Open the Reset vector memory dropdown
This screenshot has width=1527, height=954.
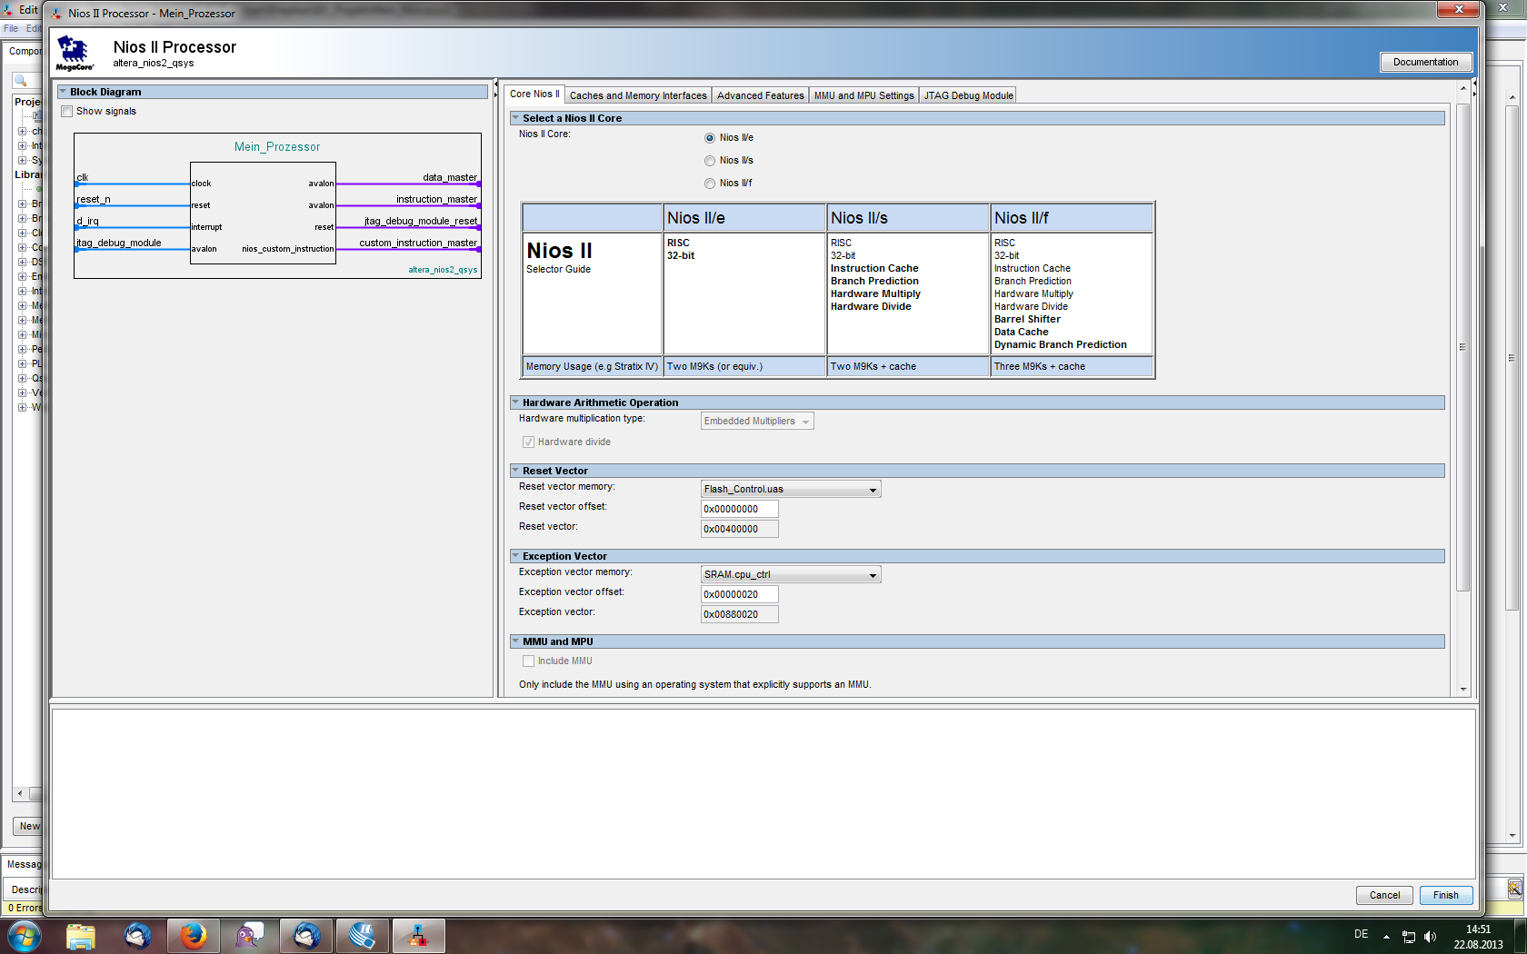click(791, 489)
